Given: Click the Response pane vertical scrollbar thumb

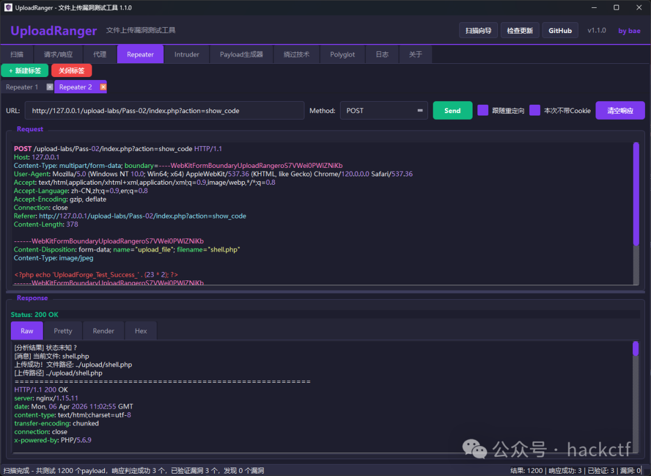Looking at the screenshot, I should pos(635,348).
